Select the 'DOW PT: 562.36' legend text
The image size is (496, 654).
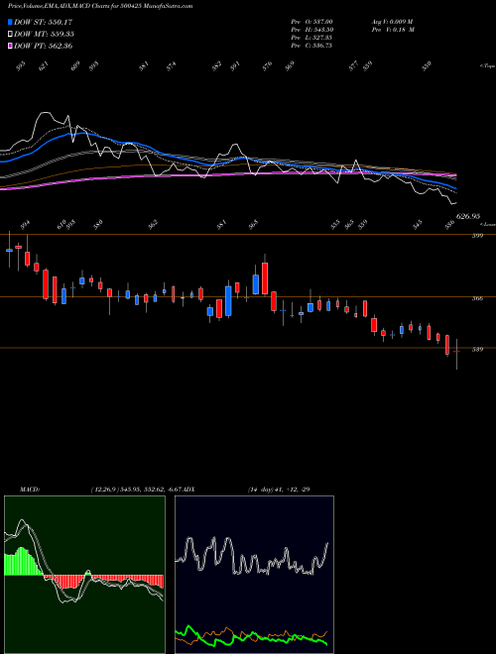pos(44,46)
